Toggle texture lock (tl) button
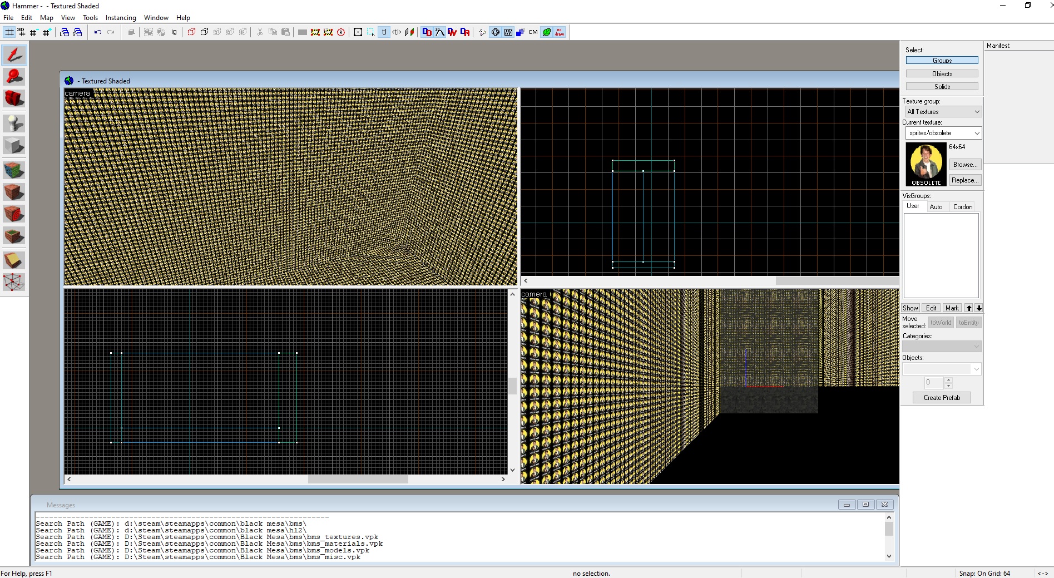 (x=384, y=32)
